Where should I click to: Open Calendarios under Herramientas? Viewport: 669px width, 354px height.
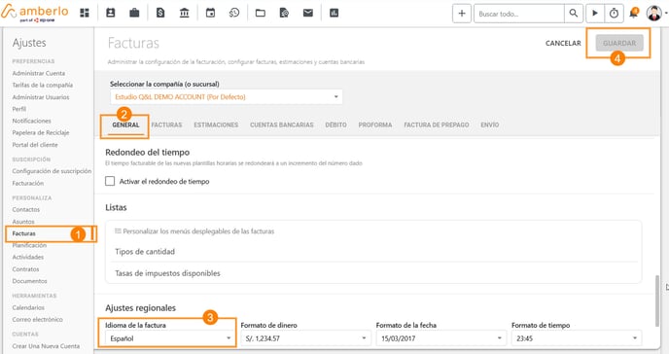28,307
